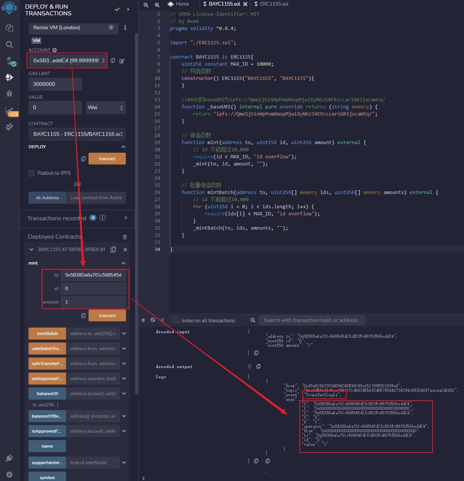
Task: Open the File Explorer sidebar icon
Action: pos(9,28)
